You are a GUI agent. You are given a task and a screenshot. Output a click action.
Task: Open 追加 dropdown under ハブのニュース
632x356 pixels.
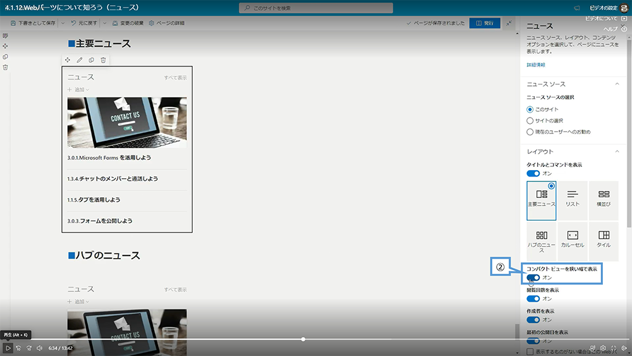coord(78,302)
